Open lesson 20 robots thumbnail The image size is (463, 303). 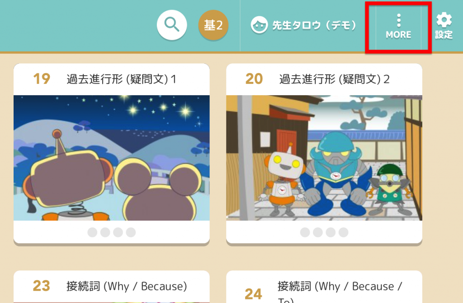[324, 158]
